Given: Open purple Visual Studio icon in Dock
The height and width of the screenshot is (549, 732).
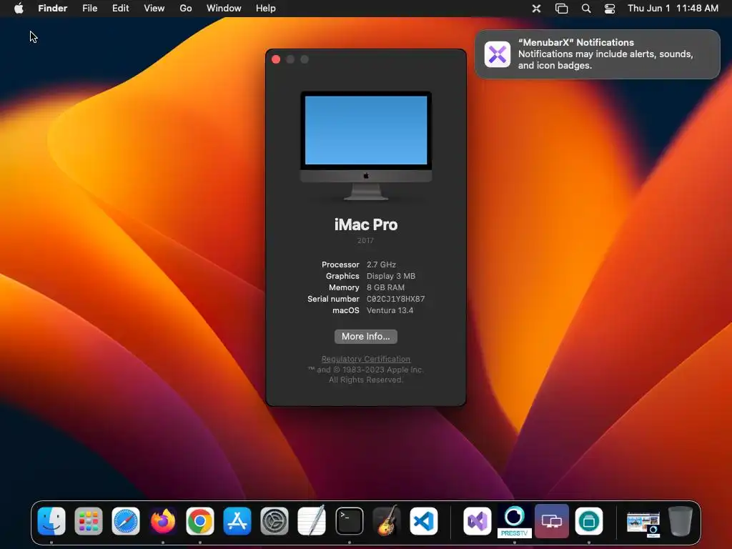Looking at the screenshot, I should coord(477,520).
